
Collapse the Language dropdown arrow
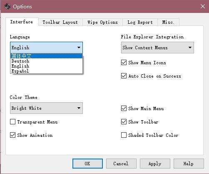(79, 48)
